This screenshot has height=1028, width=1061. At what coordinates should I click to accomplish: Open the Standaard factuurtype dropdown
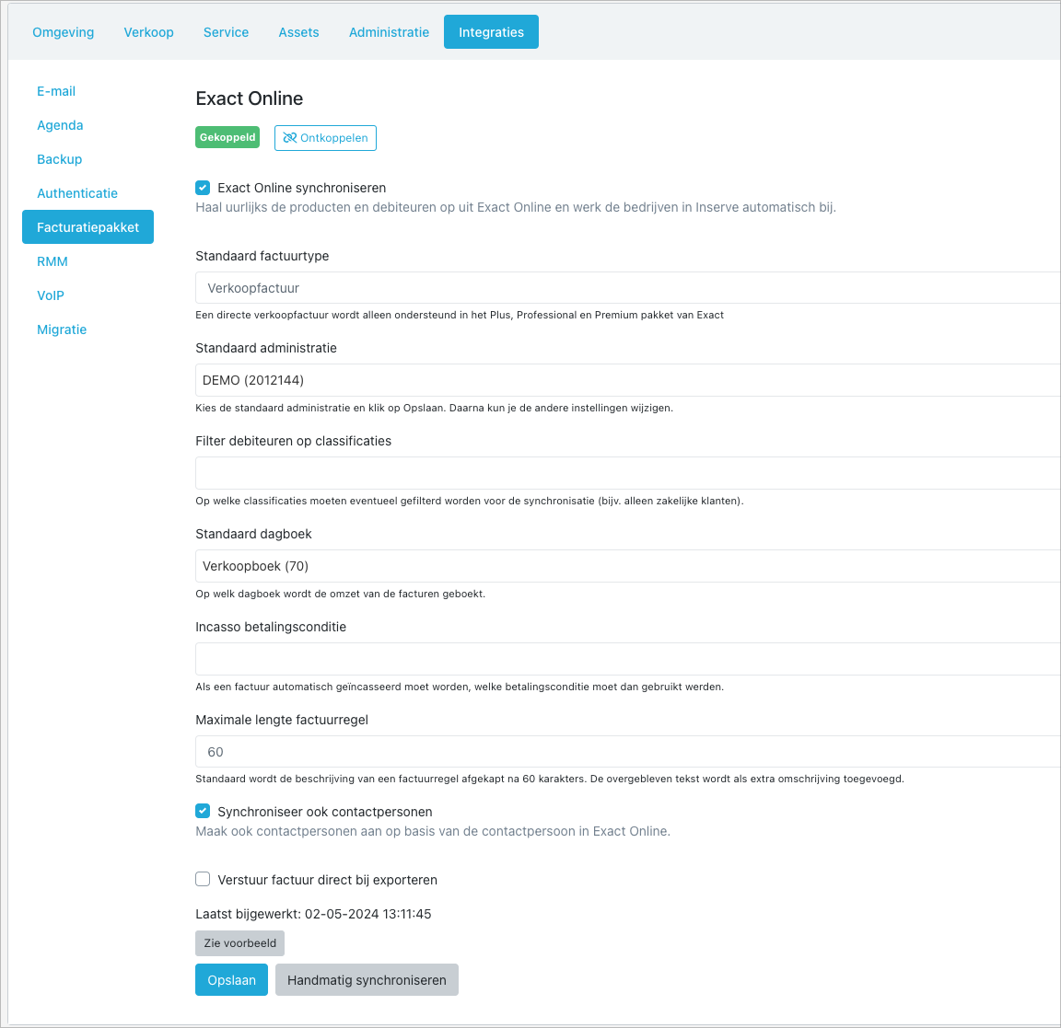[x=628, y=287]
